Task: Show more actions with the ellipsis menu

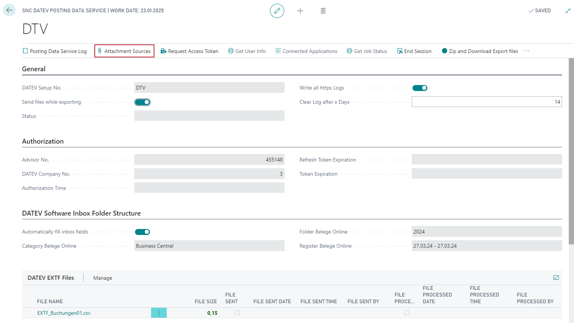Action: click(526, 51)
